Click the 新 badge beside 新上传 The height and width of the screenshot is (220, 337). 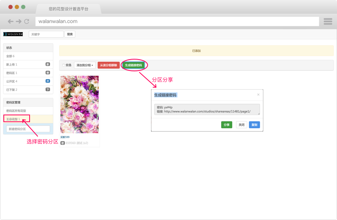point(48,64)
